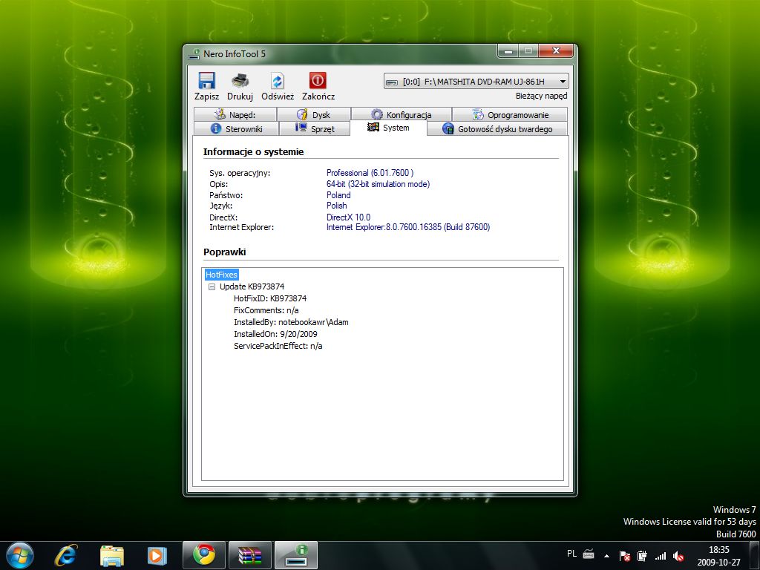Select the Update KB973874 tree item
Viewport: 760px width, 570px height.
[x=252, y=286]
